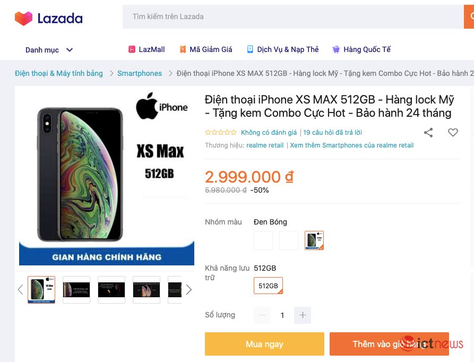Click the Mua ngay button
This screenshot has width=474, height=362.
pos(264,344)
